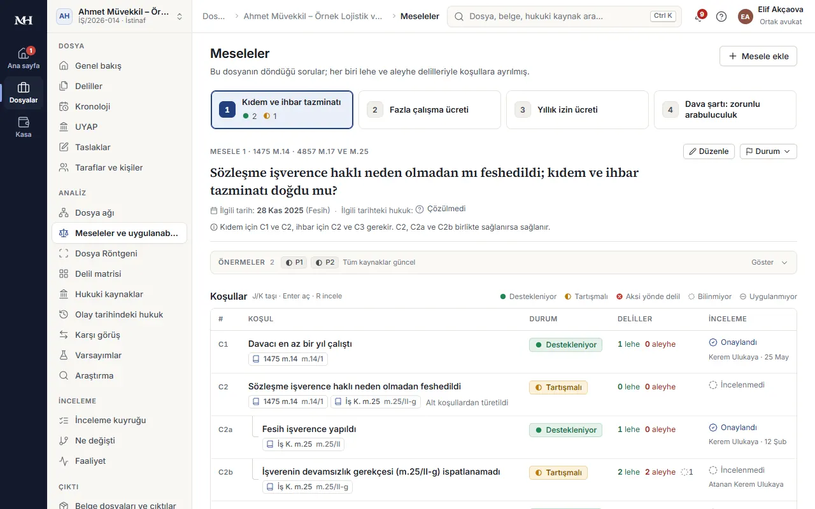Go to Deliller section
This screenshot has height=509, width=815.
click(120, 86)
